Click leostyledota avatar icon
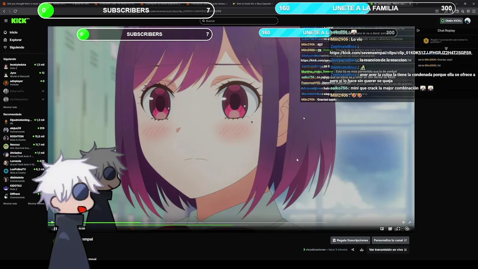The image size is (478, 269). point(6,67)
